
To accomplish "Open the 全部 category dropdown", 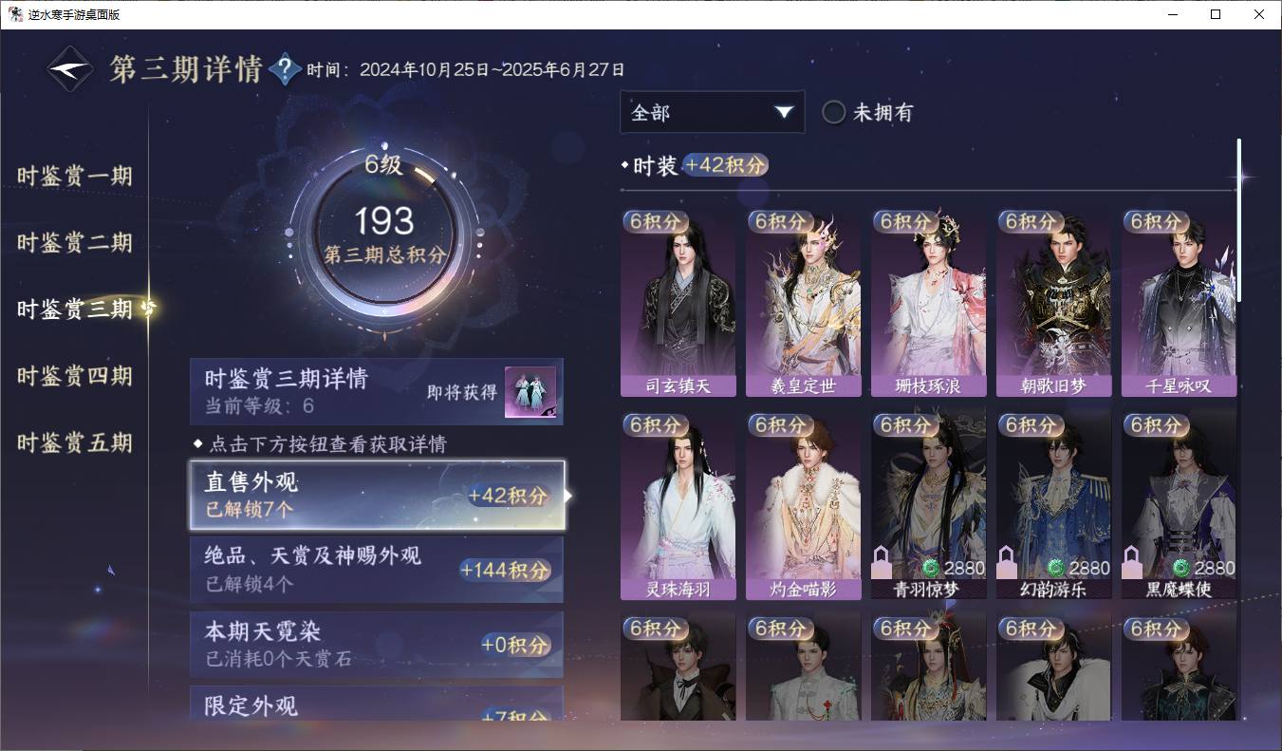I will pos(713,112).
